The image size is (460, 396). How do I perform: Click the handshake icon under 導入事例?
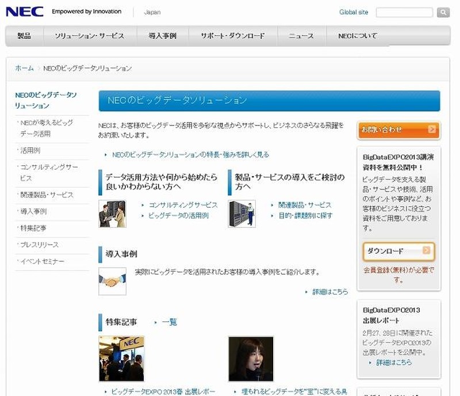pos(112,281)
